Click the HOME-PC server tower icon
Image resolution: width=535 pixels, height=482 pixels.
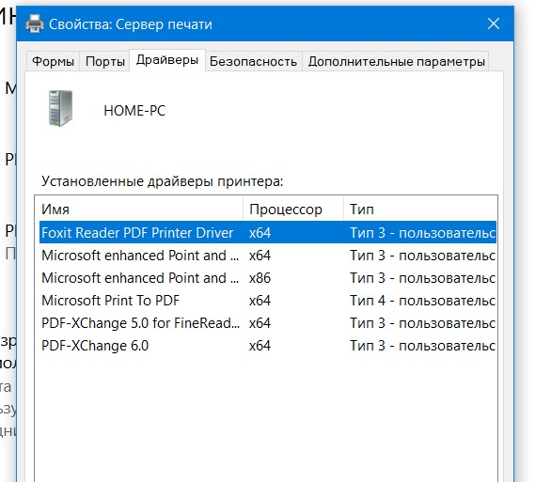point(60,108)
